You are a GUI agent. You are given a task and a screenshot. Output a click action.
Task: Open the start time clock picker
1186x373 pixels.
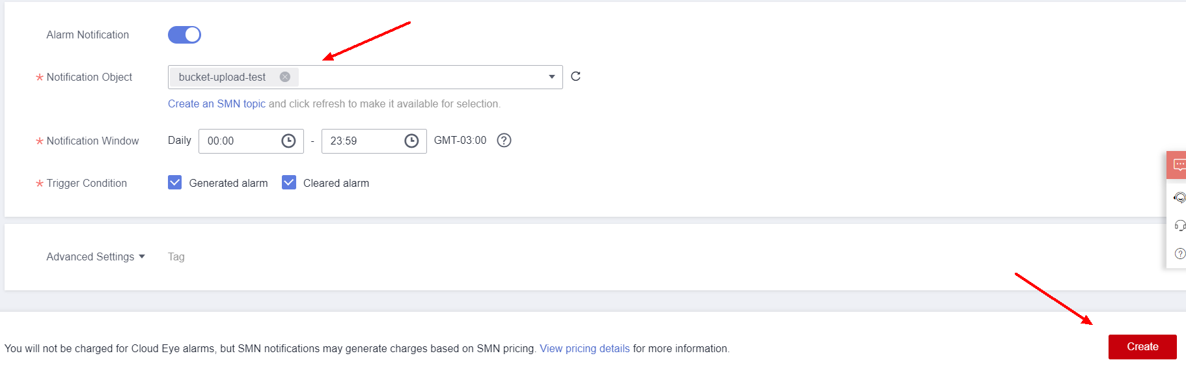pyautogui.click(x=288, y=141)
